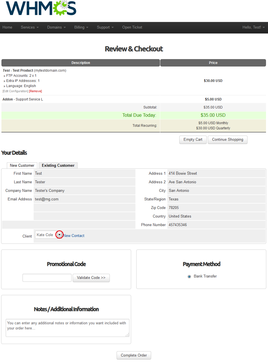The image size is (268, 362).
Task: Switch to the New Customer tab
Action: pyautogui.click(x=22, y=165)
